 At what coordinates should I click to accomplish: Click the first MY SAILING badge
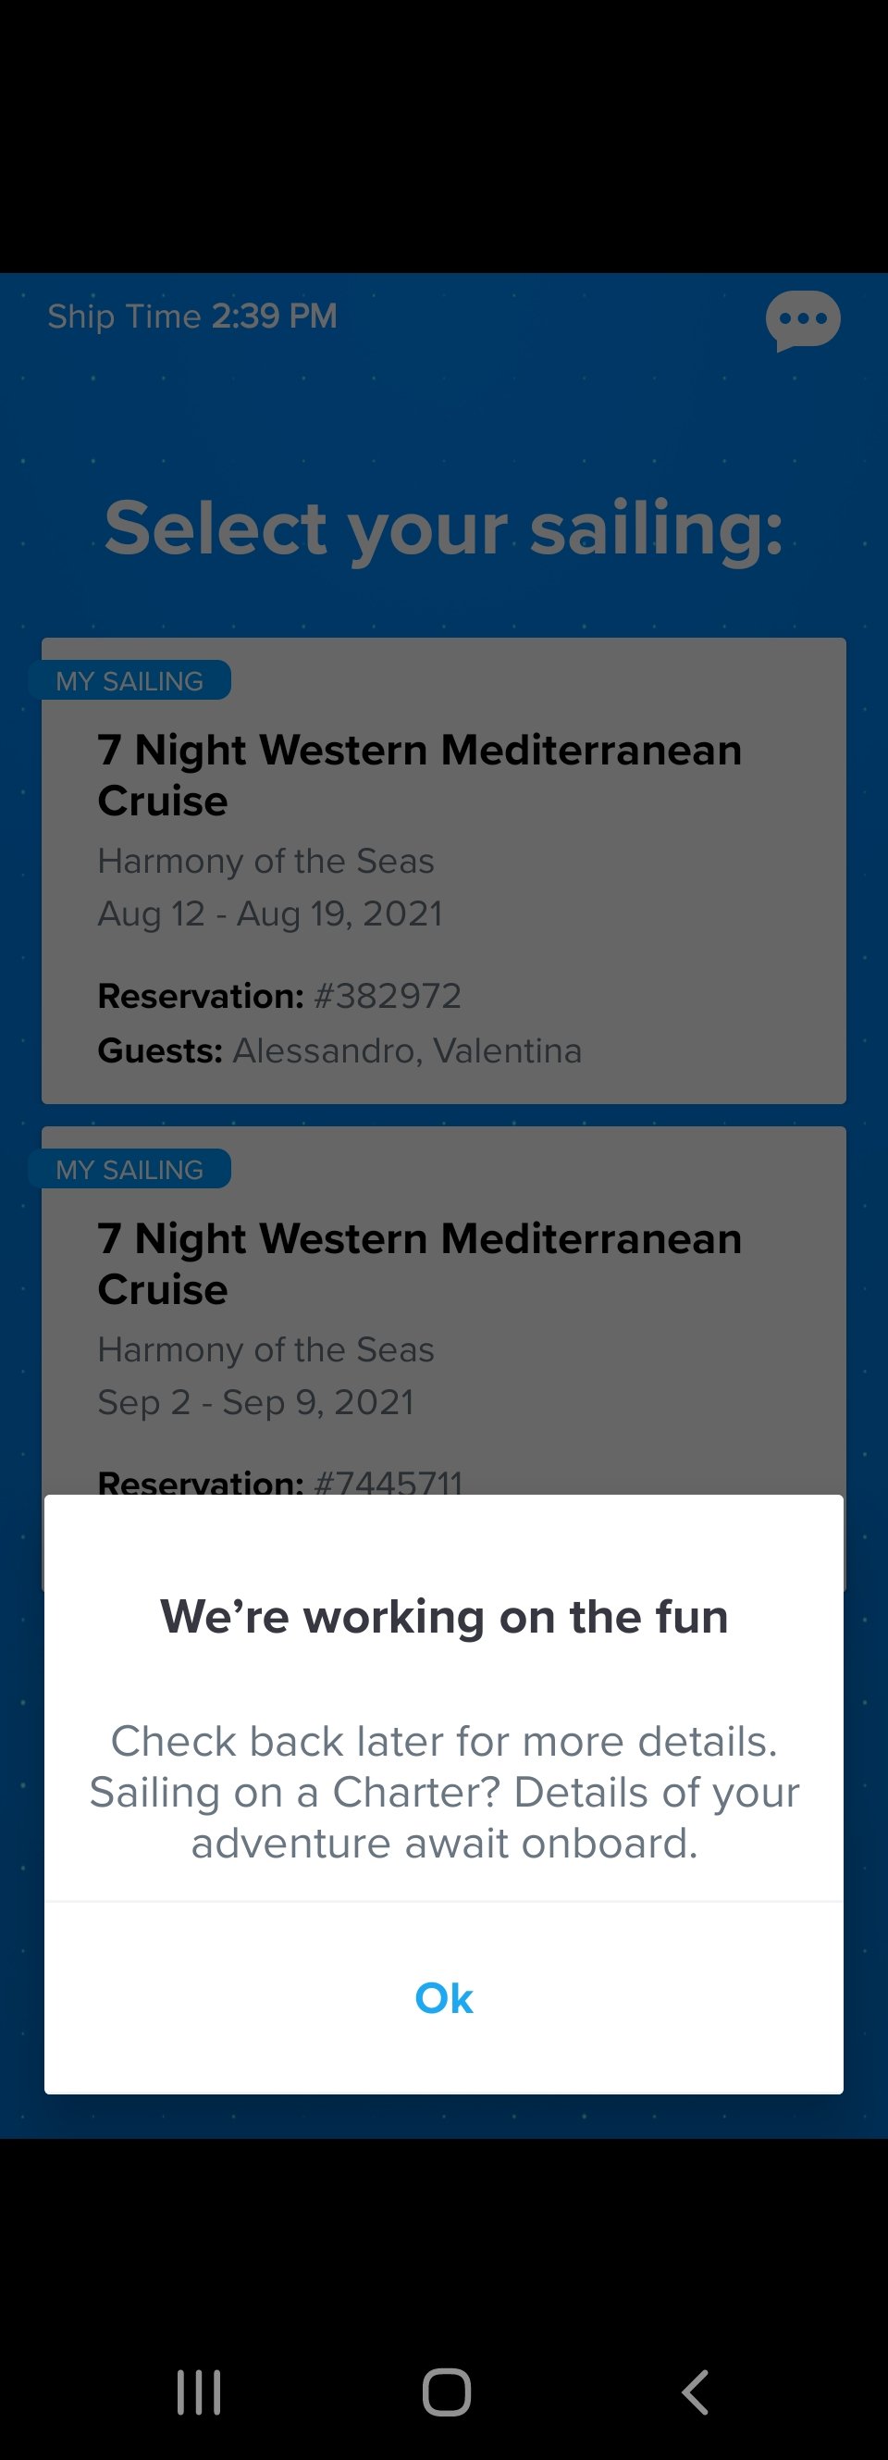tap(129, 681)
